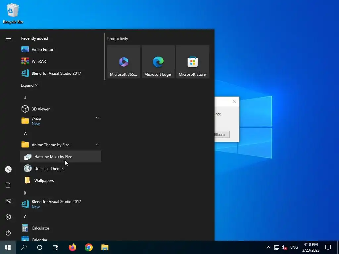Show hidden tray icons
The width and height of the screenshot is (339, 254).
pos(268,247)
